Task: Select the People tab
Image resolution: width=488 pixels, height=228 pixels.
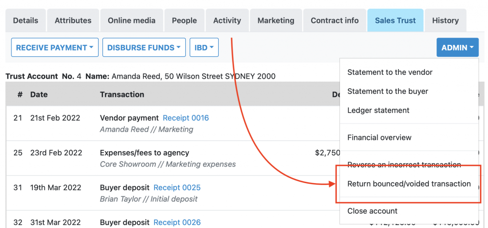Action: click(x=184, y=21)
